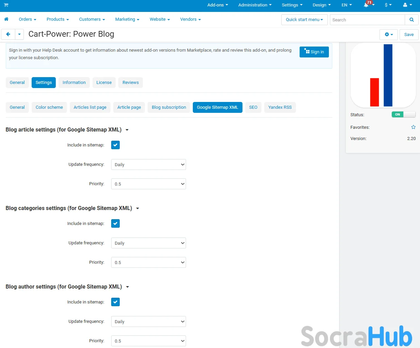This screenshot has width=420, height=348.
Task: Open Update frequency dropdown for blog articles
Action: coord(148,165)
